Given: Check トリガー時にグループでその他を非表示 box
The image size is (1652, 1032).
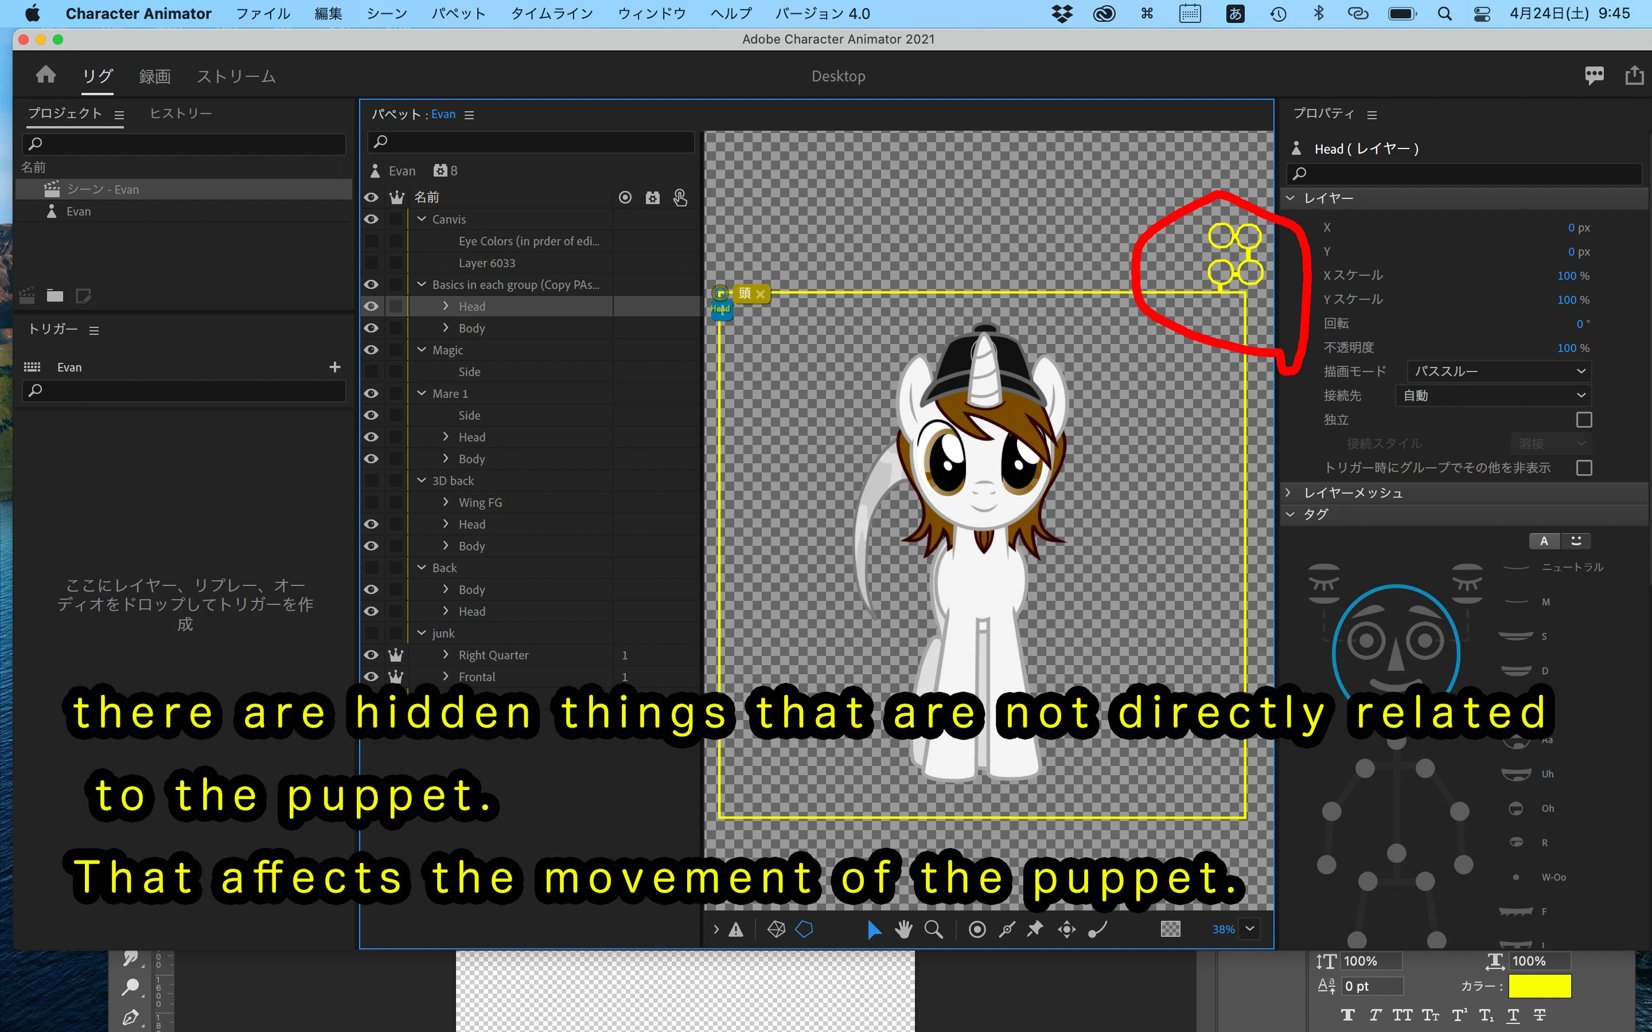Looking at the screenshot, I should click(1584, 467).
